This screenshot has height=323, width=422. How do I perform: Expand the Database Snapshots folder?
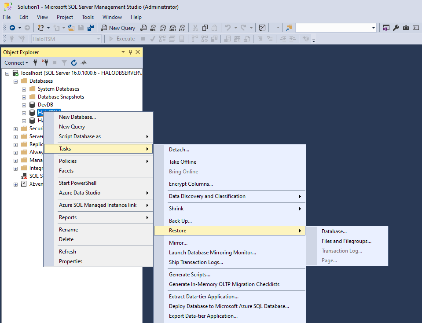(24, 97)
